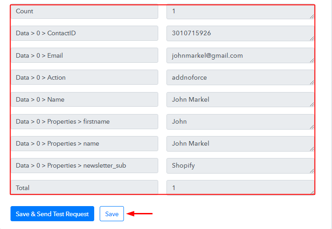The image size is (332, 229).
Task: Click the Data > 0 > Name label field
Action: [x=84, y=99]
